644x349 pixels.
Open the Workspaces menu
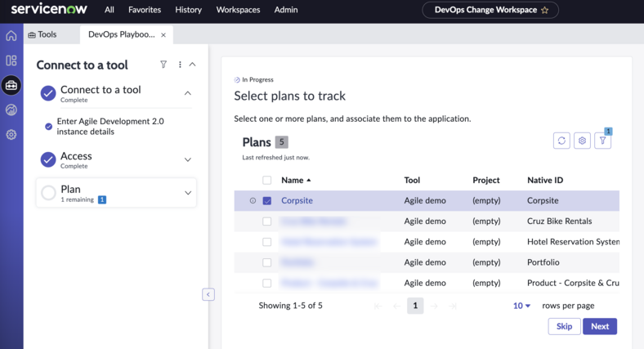point(238,10)
